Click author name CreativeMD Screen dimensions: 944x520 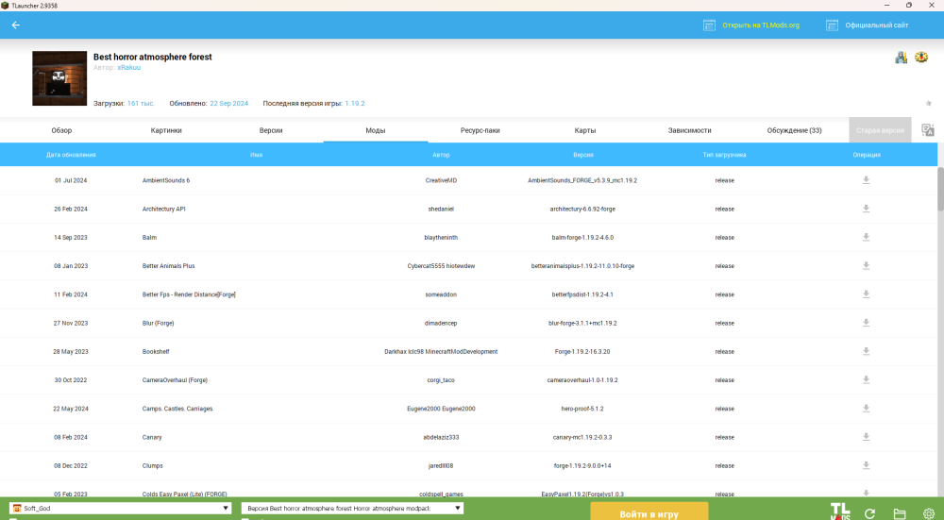pyautogui.click(x=441, y=180)
